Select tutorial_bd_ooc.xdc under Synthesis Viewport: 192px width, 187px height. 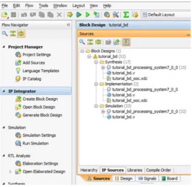127,78
